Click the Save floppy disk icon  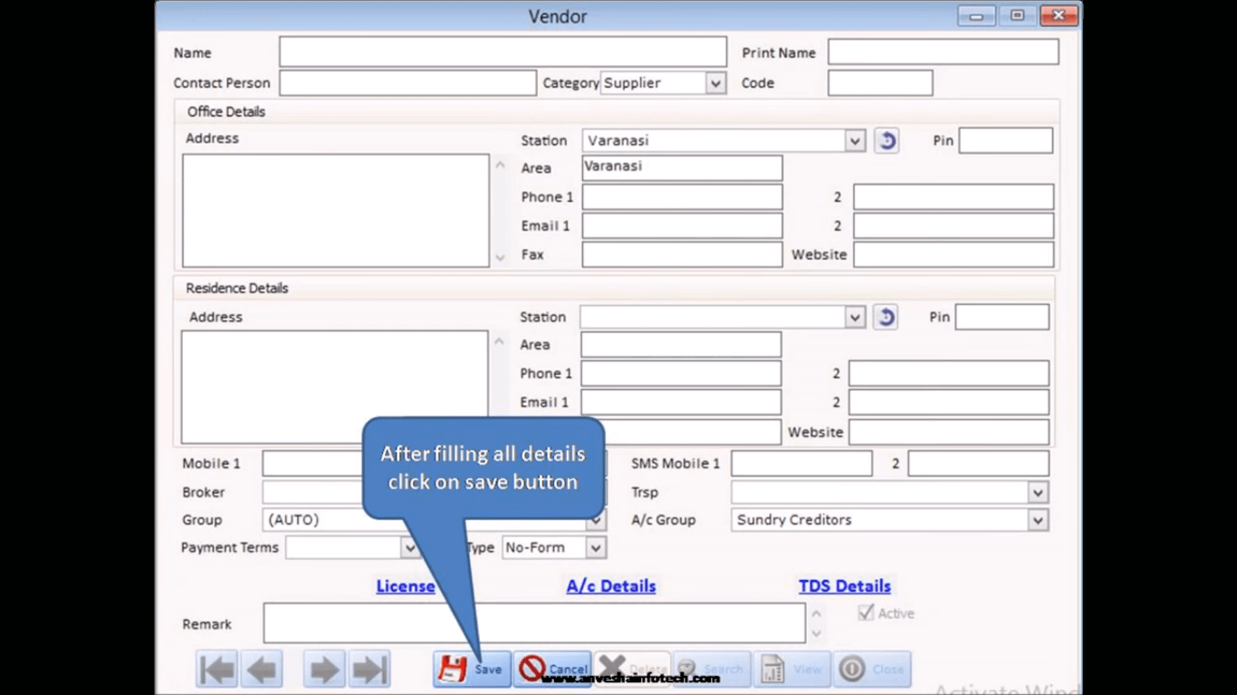click(453, 669)
